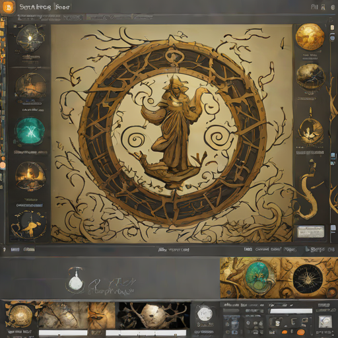Select the campfire flame thumbnail in left panel
Viewport: 338px width, 338px height.
[x=30, y=176]
